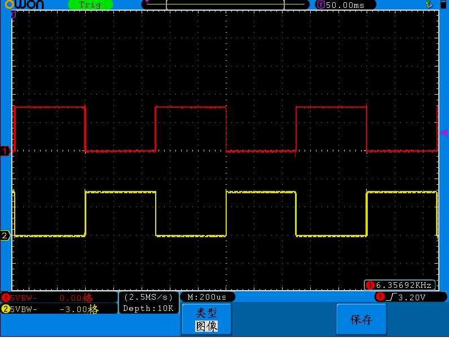Click the M:200us timebase readout
Screen dimensions: 449x338
tap(207, 297)
